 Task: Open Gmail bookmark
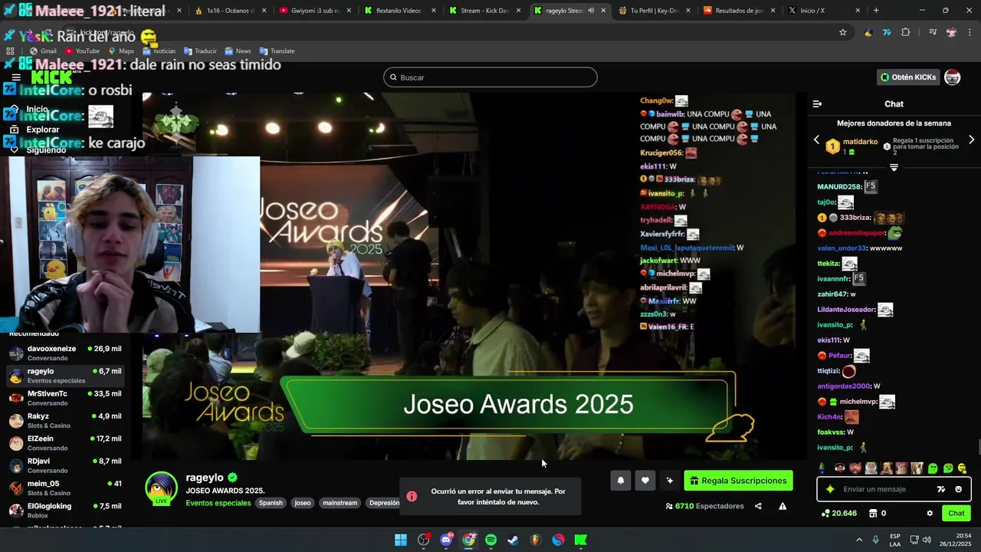point(43,51)
